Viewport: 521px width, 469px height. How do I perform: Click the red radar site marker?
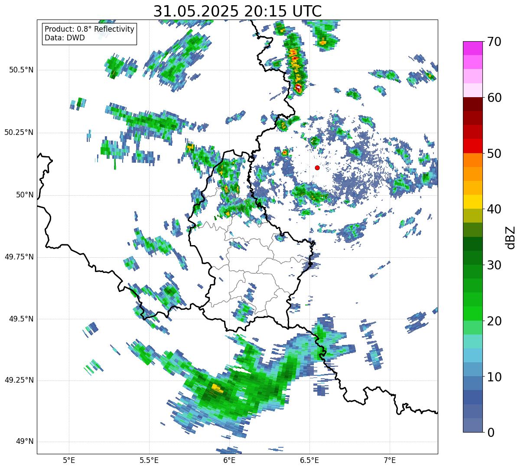(317, 167)
